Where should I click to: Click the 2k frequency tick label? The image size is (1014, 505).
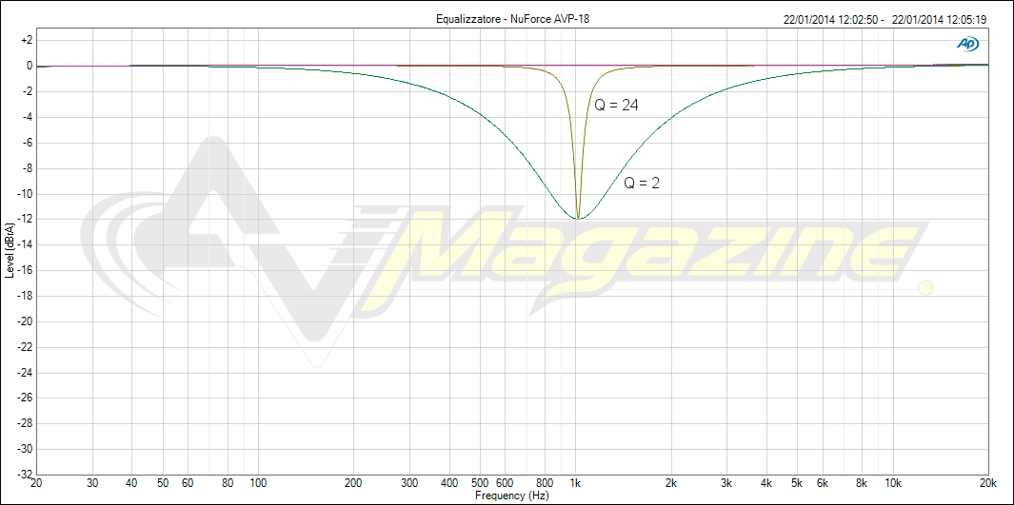[x=671, y=482]
